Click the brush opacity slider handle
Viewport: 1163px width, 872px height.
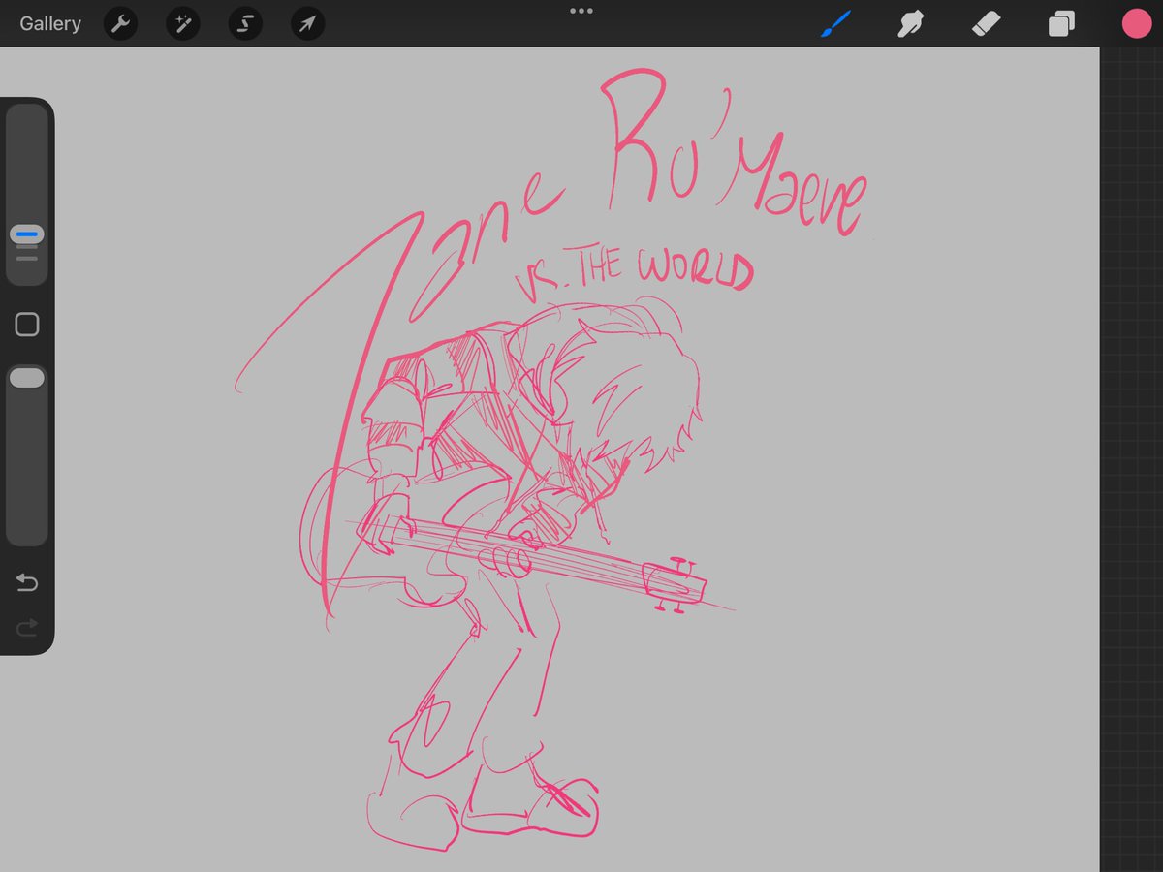tap(27, 378)
